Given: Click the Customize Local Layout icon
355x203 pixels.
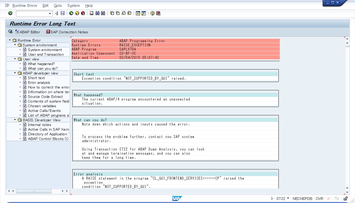Looking at the screenshot, I should click(x=158, y=13).
